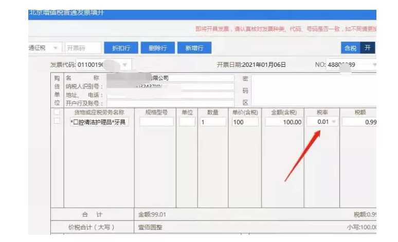
Task: Click the 金额(含税) column header
Action: [x=283, y=112]
